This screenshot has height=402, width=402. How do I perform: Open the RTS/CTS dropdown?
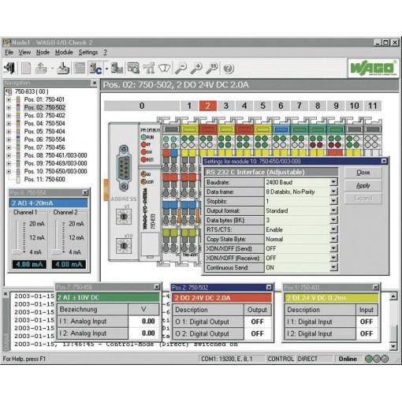pos(333,229)
